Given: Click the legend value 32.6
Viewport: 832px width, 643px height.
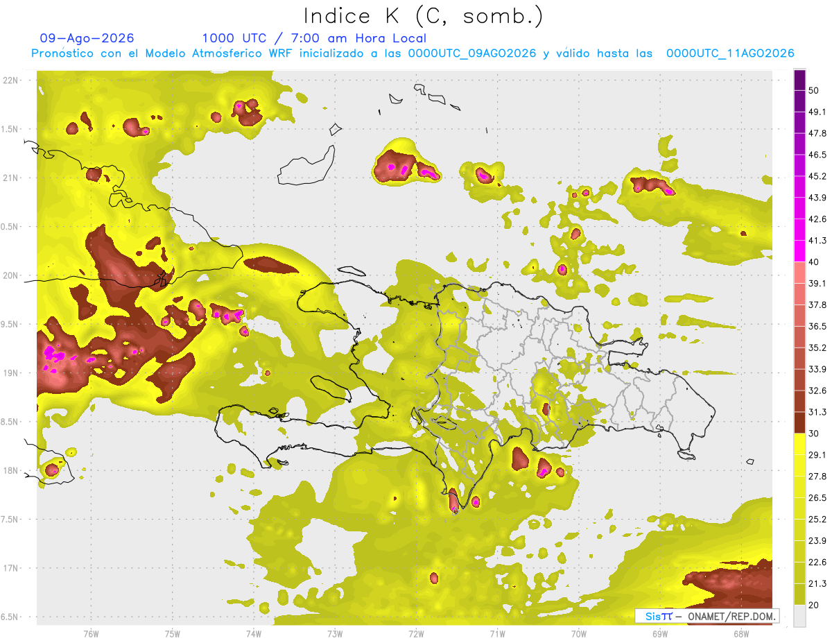Looking at the screenshot, I should (x=817, y=391).
